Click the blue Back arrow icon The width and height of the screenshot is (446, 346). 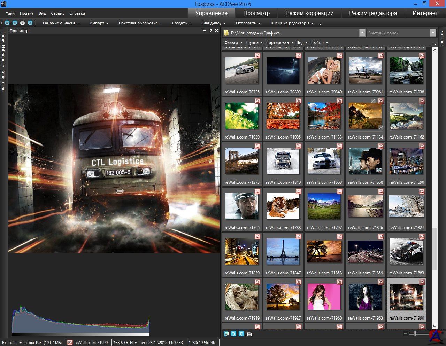15,23
